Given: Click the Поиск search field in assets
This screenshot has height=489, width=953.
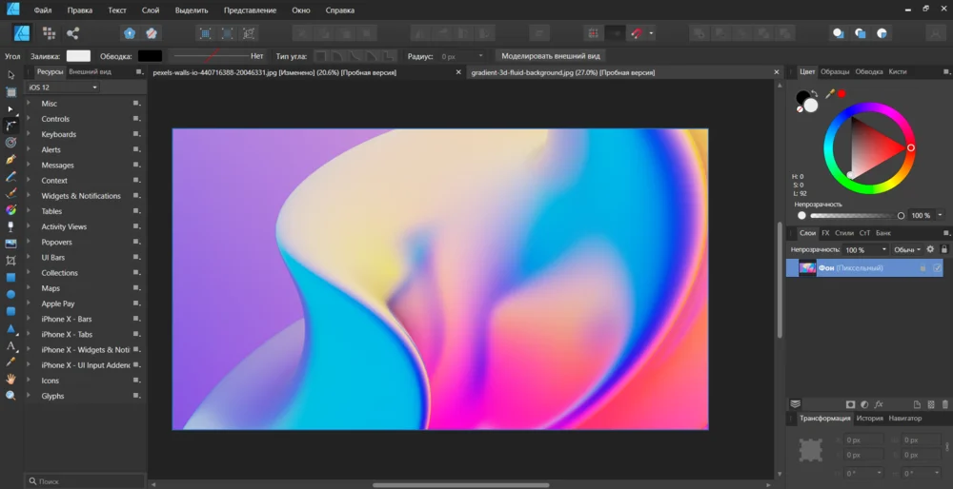Looking at the screenshot, I should pyautogui.click(x=86, y=481).
